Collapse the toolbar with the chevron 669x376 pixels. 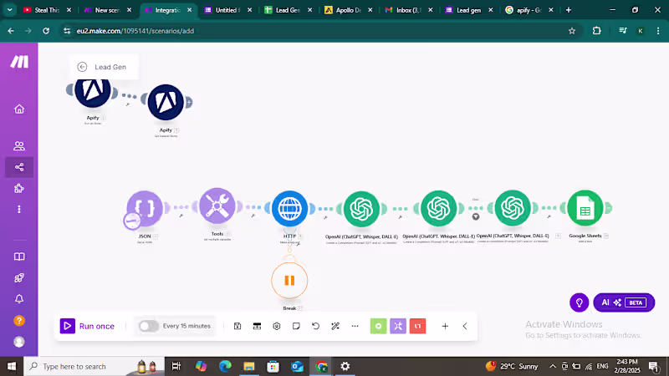tap(465, 326)
